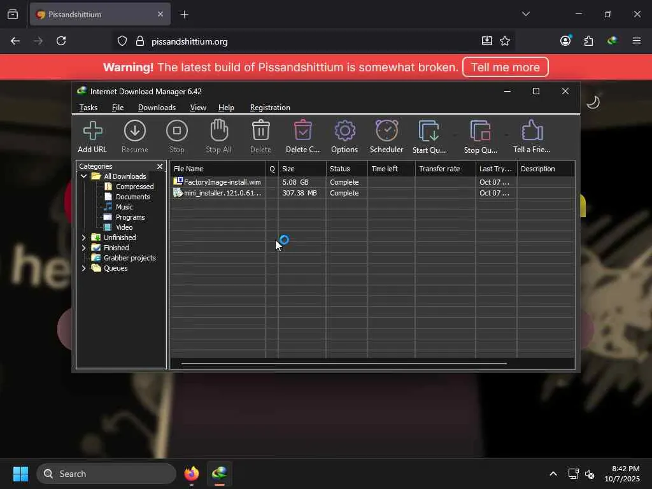Sort by Status column header
Viewport: 652px width, 489px height.
(347, 169)
